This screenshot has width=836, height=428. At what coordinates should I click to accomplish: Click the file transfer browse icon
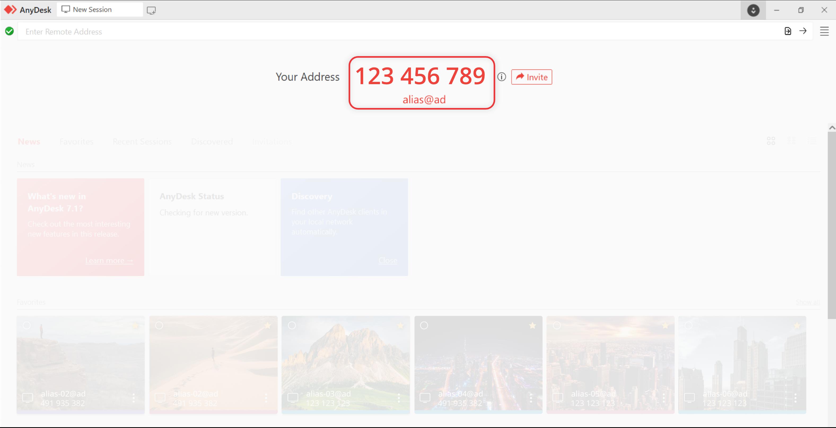tap(788, 31)
